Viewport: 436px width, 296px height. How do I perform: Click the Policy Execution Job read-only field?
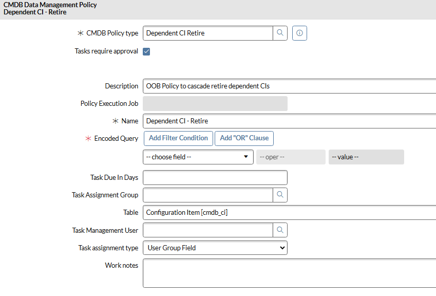pos(215,103)
